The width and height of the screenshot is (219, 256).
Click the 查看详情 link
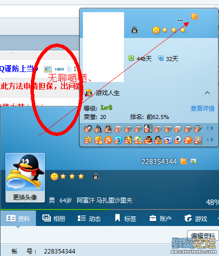pyautogui.click(x=203, y=108)
